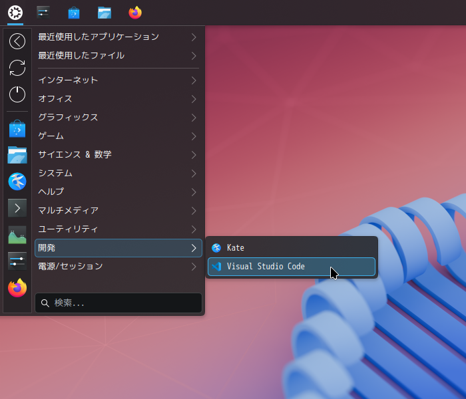Click the arrow on the 開発 row
466x399 pixels.
(194, 248)
